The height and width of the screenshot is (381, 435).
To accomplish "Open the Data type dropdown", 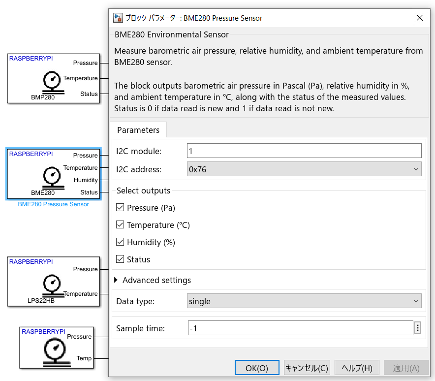I will point(304,301).
